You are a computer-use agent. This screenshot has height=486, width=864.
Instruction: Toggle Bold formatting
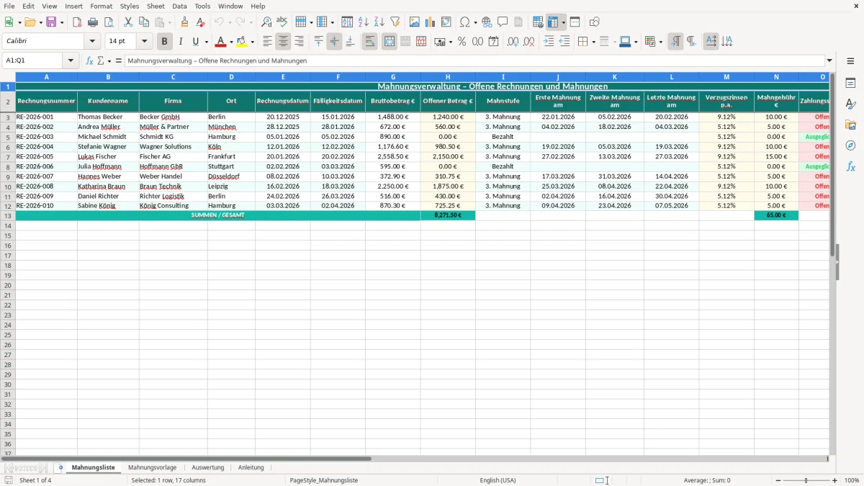point(164,42)
